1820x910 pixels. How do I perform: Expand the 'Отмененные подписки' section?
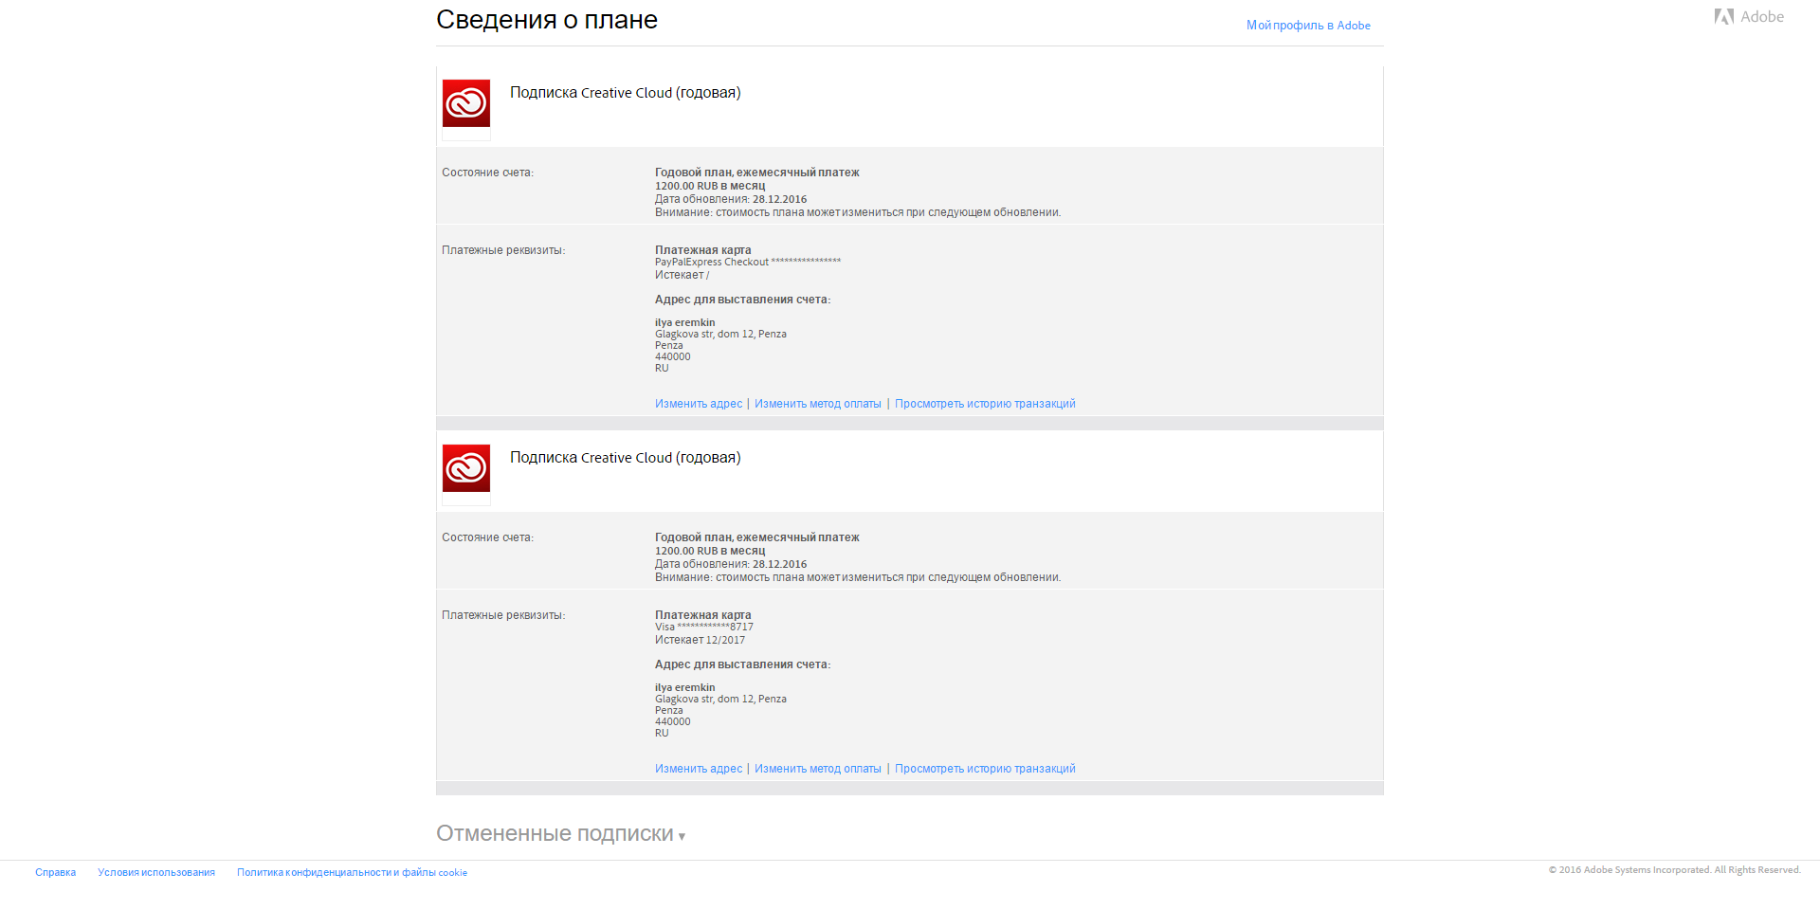click(x=560, y=834)
